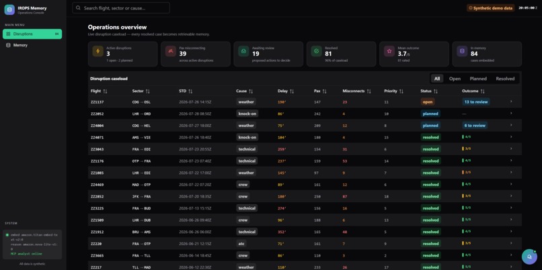
Task: Click the 2/5 outcome rating for ZZ1085
Action: (x=467, y=173)
